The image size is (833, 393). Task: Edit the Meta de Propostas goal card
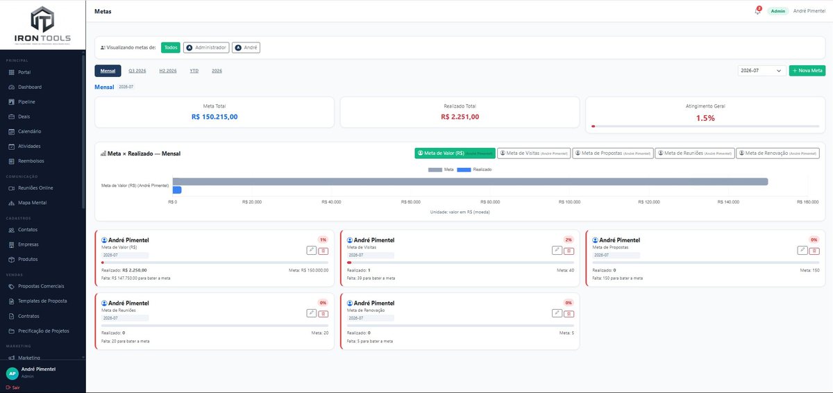click(802, 251)
